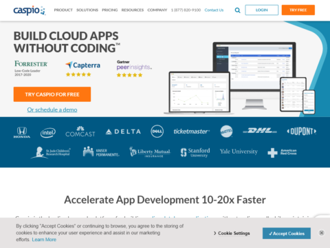Click the Accelerate App Development heading
Viewport: 330px width, 248px height.
tap(165, 200)
